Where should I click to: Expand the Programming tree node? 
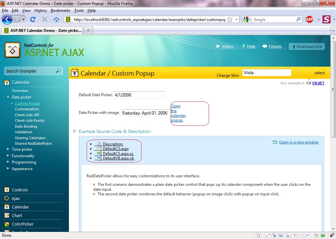(8, 162)
